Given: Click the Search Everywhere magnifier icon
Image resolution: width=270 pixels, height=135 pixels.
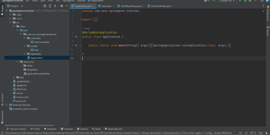Looking at the screenshot, I should click(262, 1).
